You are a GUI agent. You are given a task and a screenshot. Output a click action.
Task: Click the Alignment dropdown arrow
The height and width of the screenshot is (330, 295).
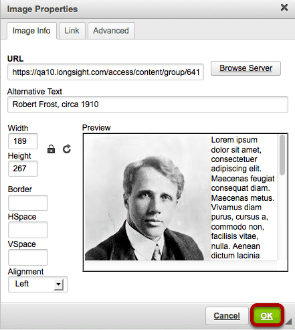pyautogui.click(x=58, y=284)
